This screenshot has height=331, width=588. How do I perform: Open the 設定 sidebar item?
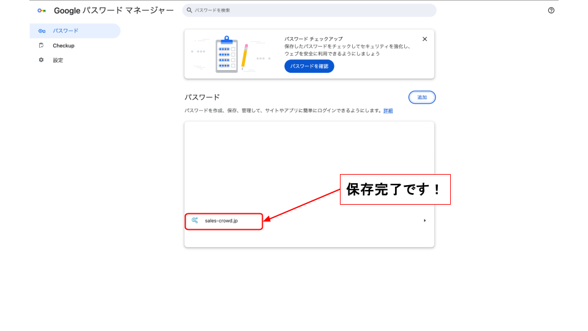tap(58, 60)
